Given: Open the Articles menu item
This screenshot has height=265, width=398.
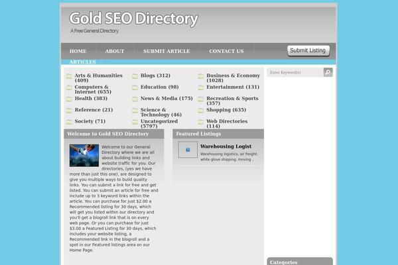Looking at the screenshot, I should click(x=83, y=62).
